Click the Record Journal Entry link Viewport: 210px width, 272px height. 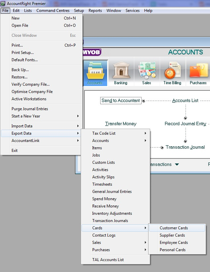186,124
